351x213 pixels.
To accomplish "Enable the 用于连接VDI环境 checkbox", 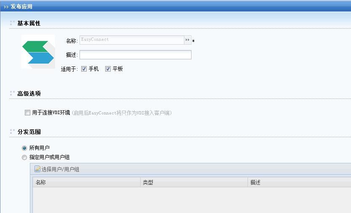I will [x=28, y=113].
